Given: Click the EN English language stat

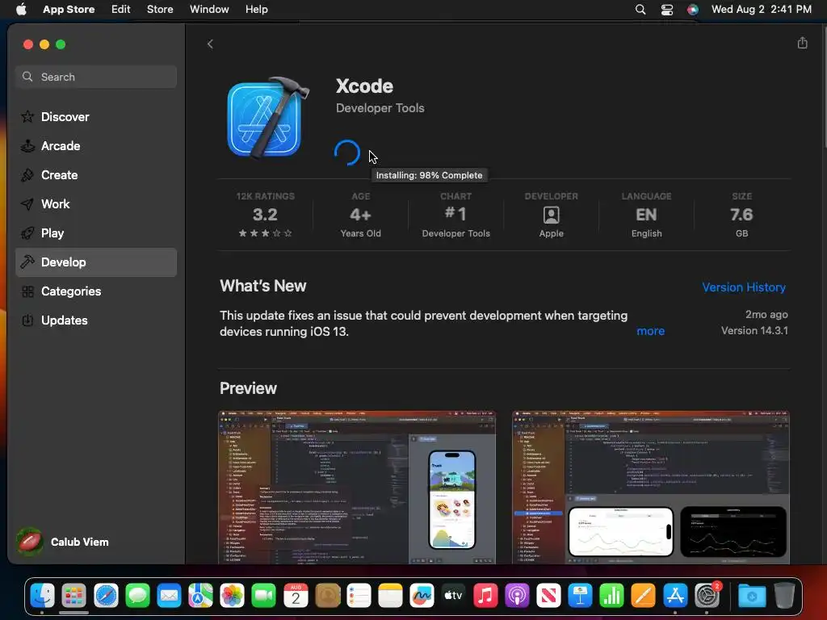Looking at the screenshot, I should pyautogui.click(x=646, y=215).
